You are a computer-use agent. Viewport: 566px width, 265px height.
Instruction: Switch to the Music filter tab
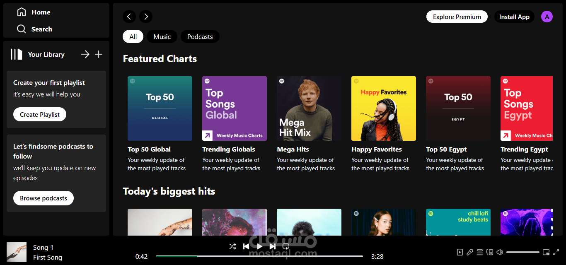coord(162,36)
